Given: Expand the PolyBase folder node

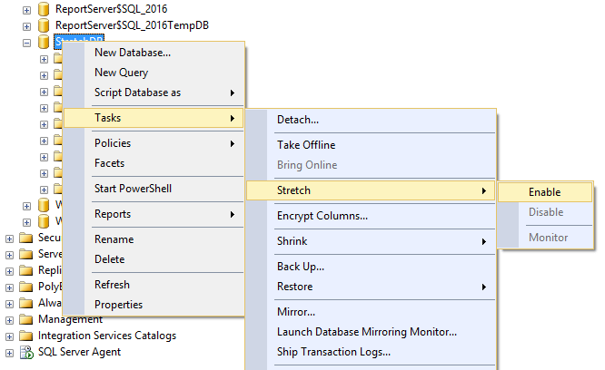Looking at the screenshot, I should (x=10, y=287).
